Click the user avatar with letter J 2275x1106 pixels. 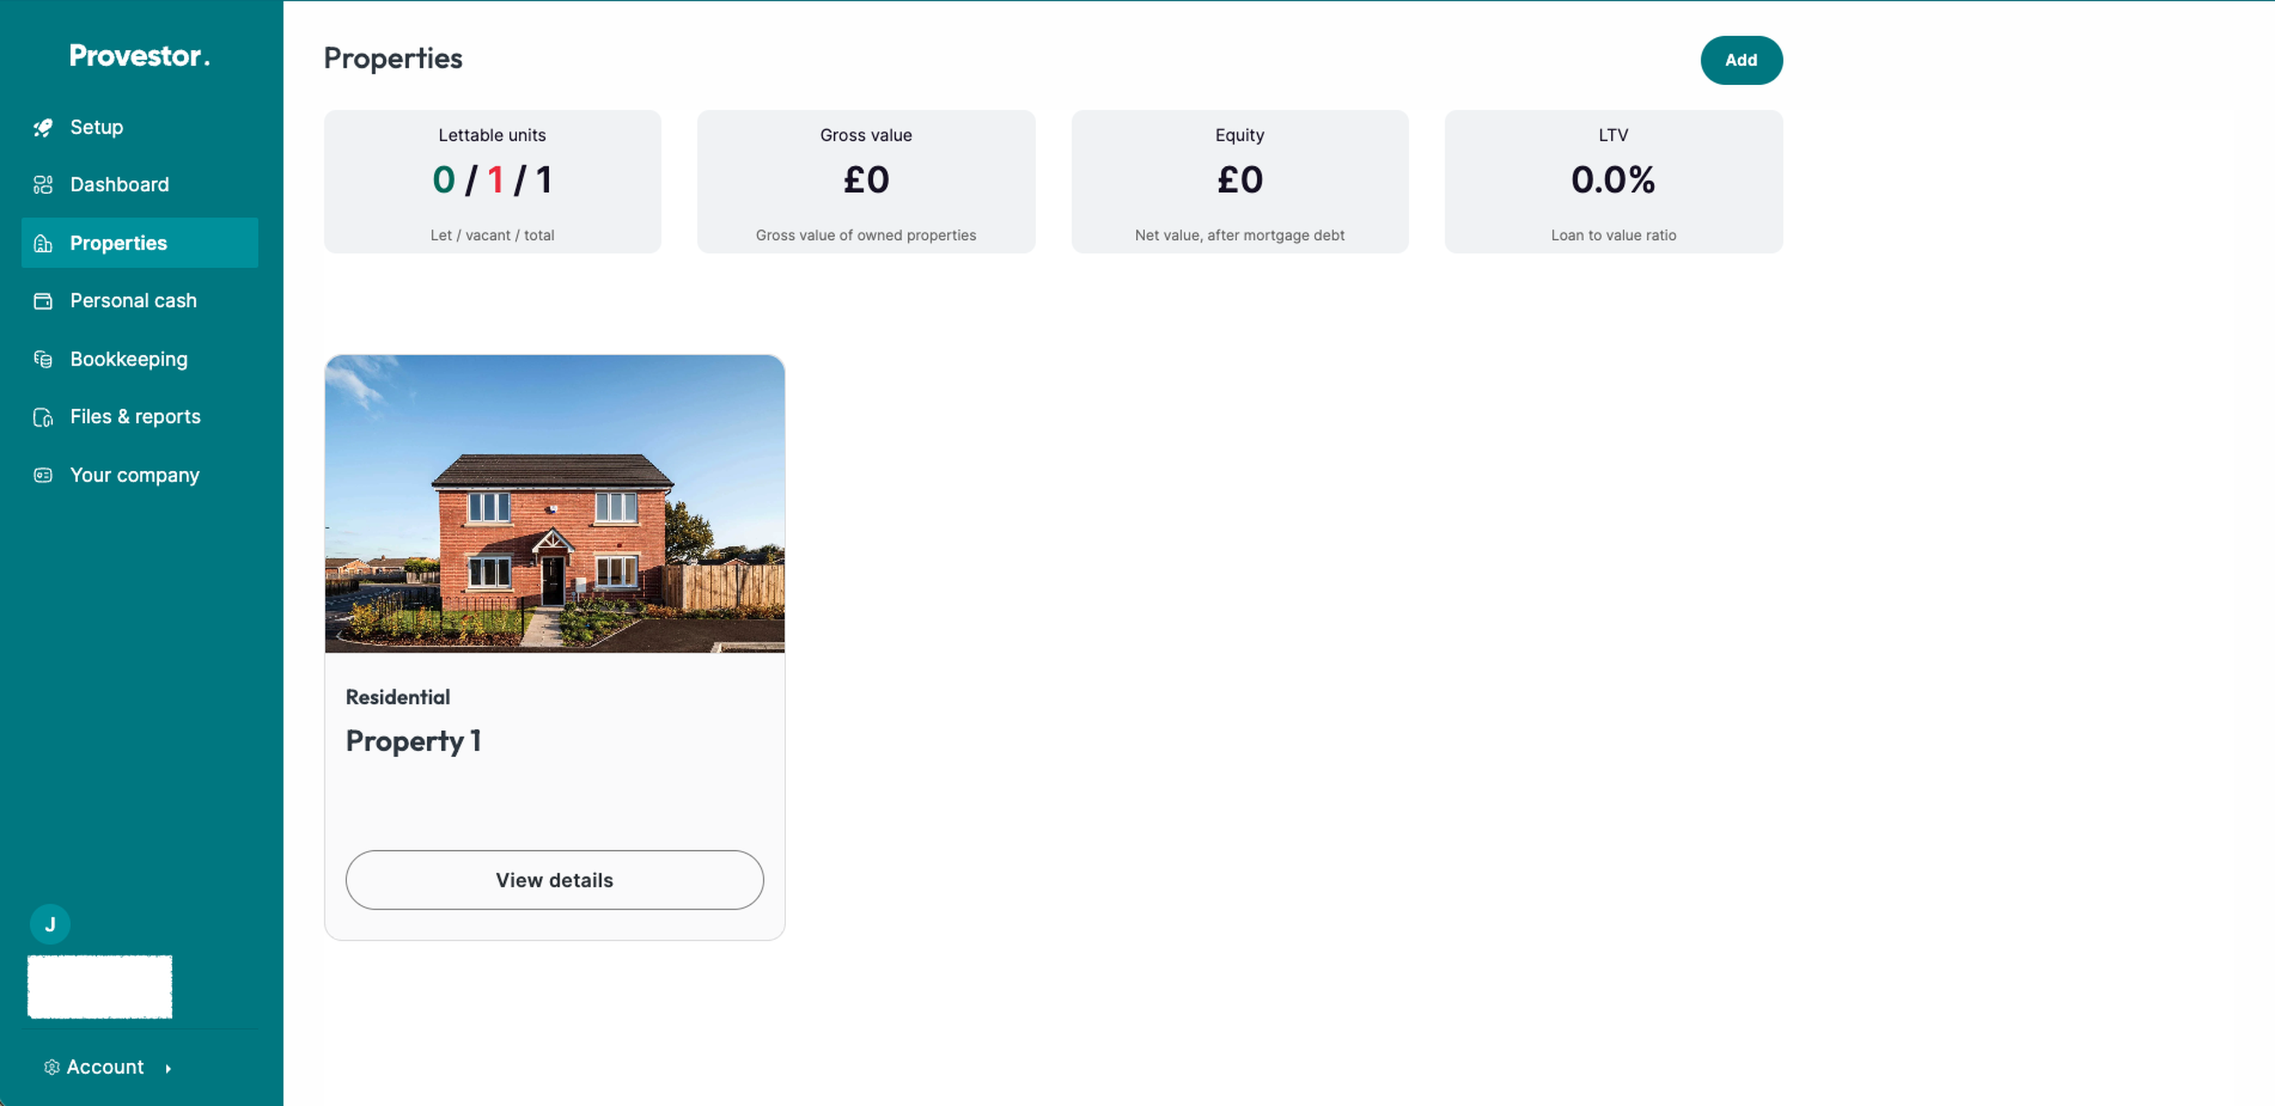point(50,924)
